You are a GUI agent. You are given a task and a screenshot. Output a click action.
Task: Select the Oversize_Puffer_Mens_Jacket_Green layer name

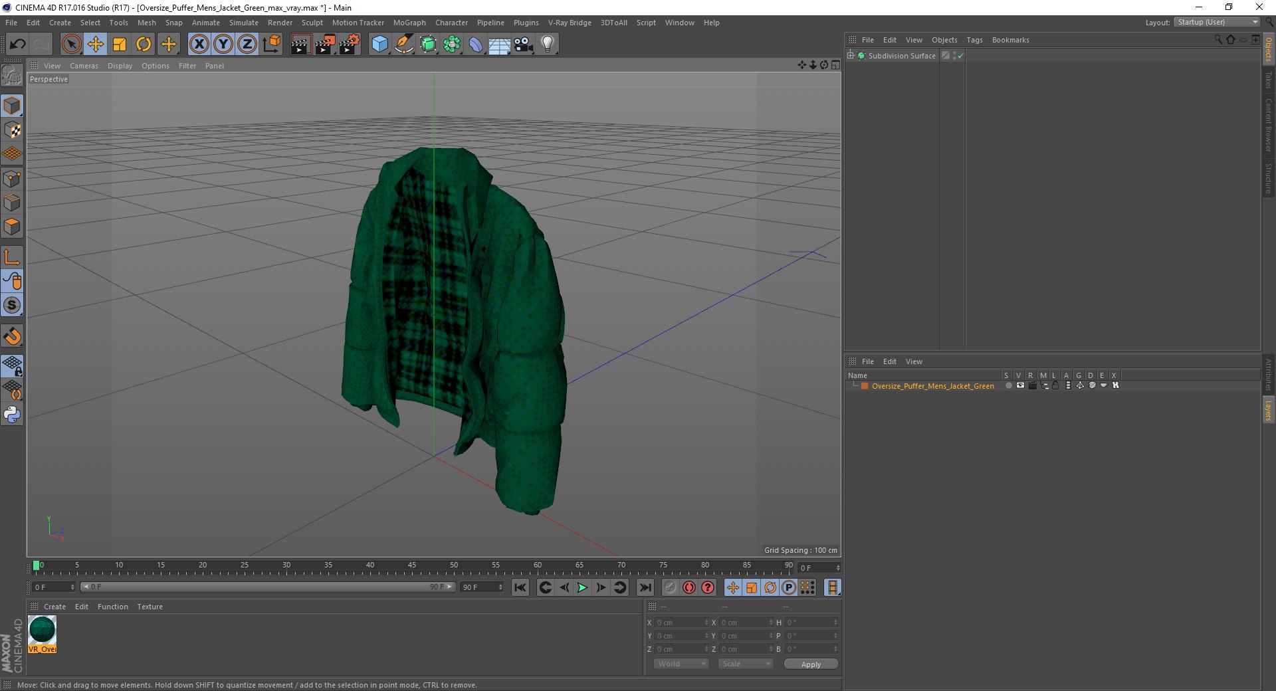click(932, 386)
